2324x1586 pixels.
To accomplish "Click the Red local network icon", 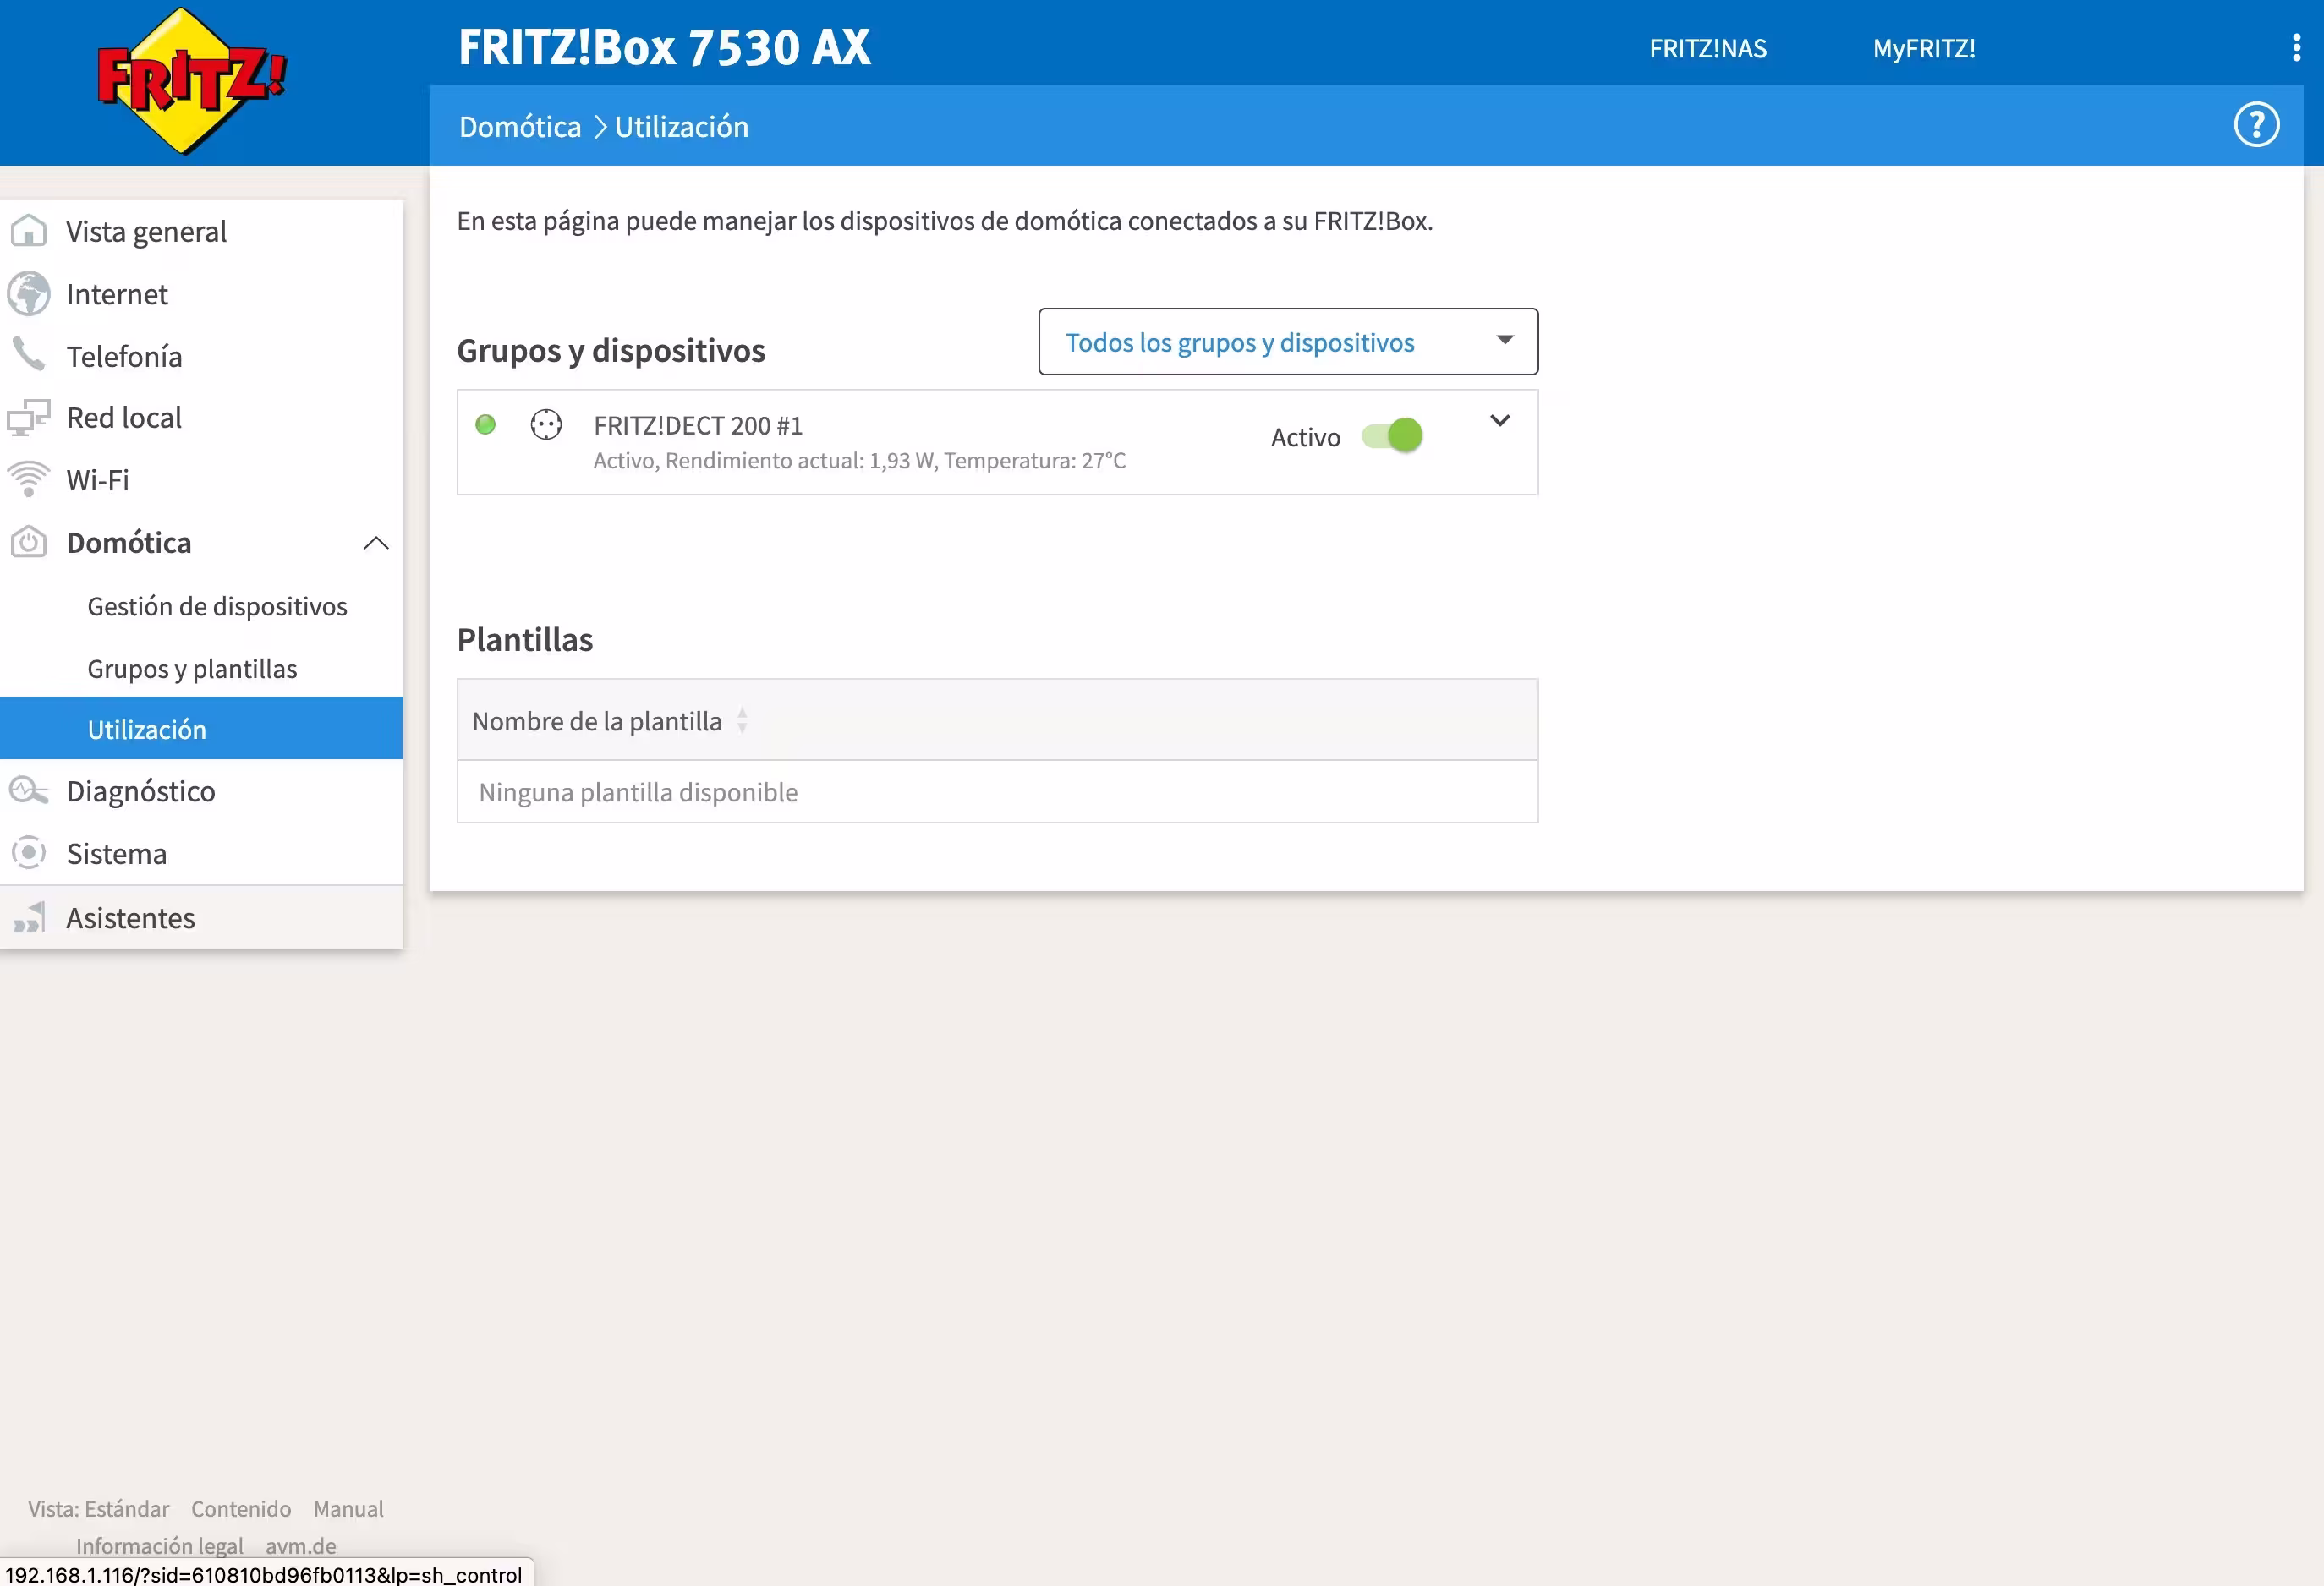I will point(28,418).
